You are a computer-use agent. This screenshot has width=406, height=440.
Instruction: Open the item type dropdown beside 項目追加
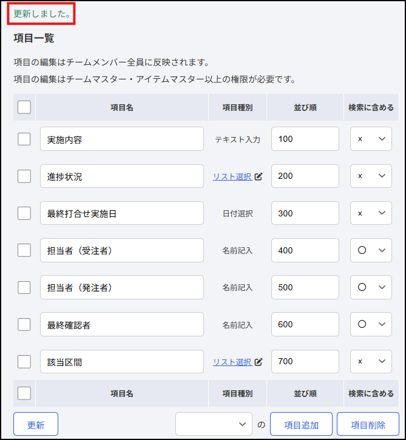click(x=214, y=424)
